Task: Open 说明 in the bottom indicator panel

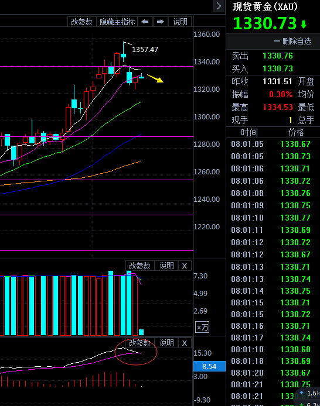Action: coord(166,343)
